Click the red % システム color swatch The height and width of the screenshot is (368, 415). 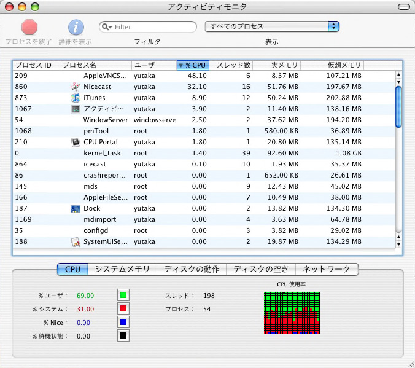click(123, 309)
